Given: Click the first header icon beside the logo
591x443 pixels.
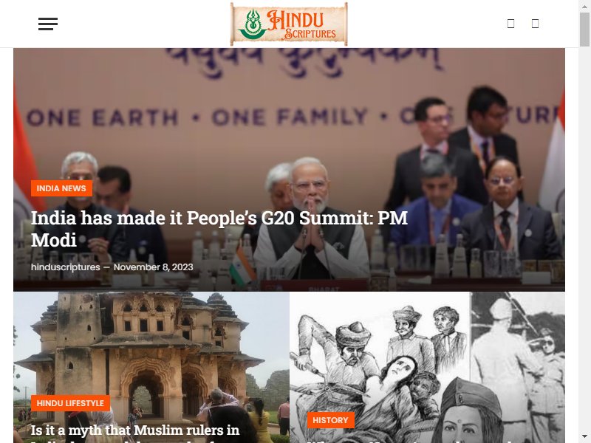Looking at the screenshot, I should (510, 24).
